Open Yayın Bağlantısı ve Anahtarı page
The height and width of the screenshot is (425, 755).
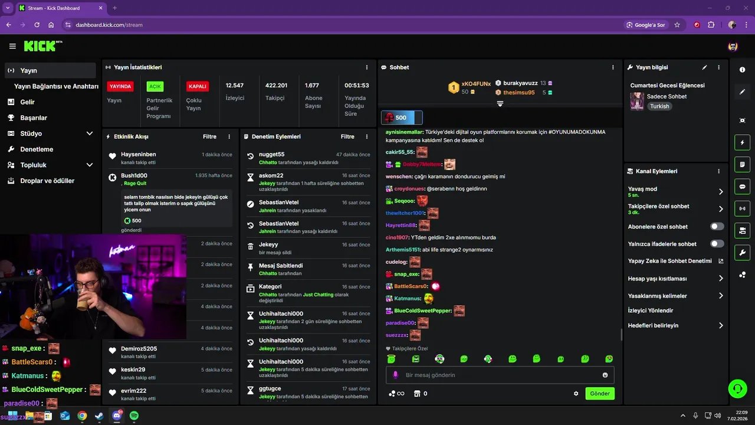coord(56,86)
